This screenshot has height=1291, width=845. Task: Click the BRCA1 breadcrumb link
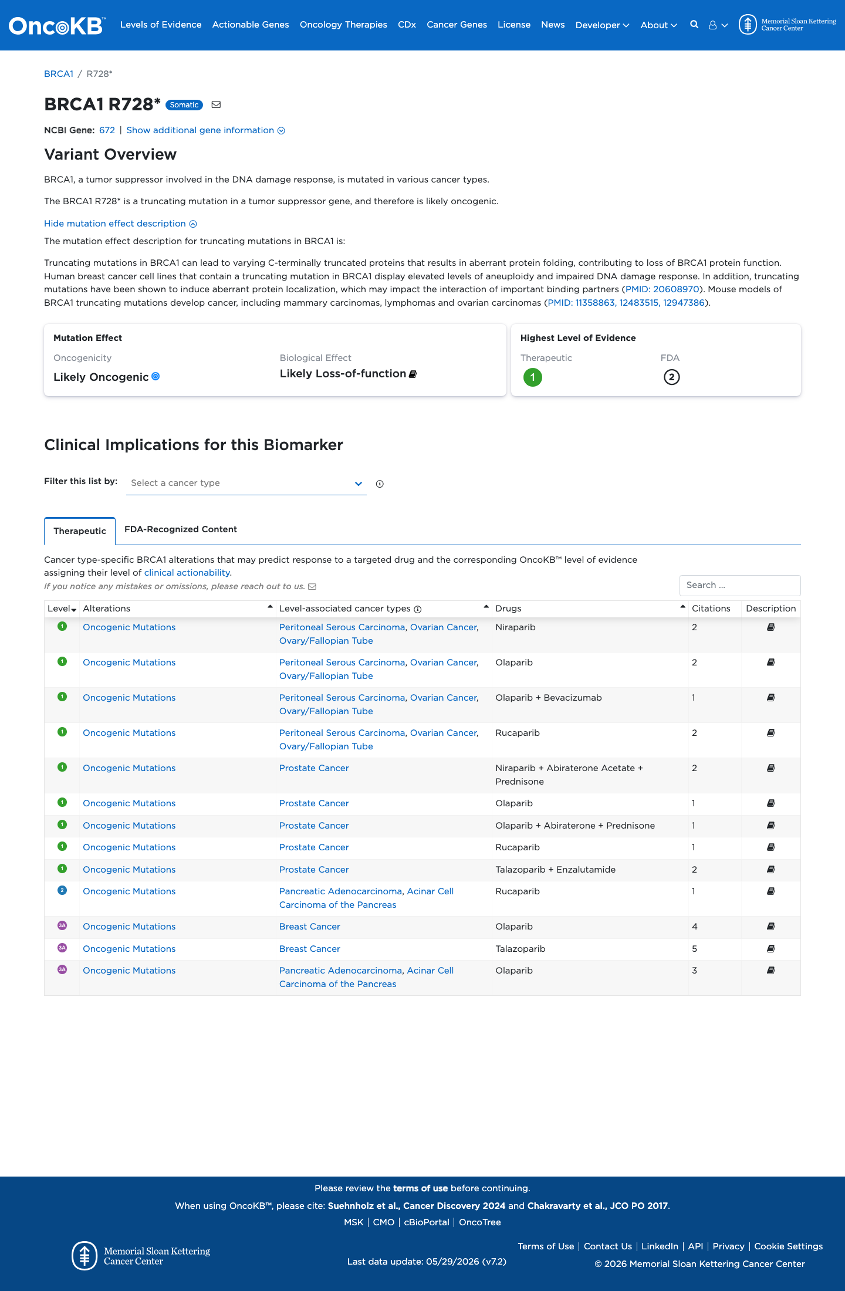click(59, 74)
